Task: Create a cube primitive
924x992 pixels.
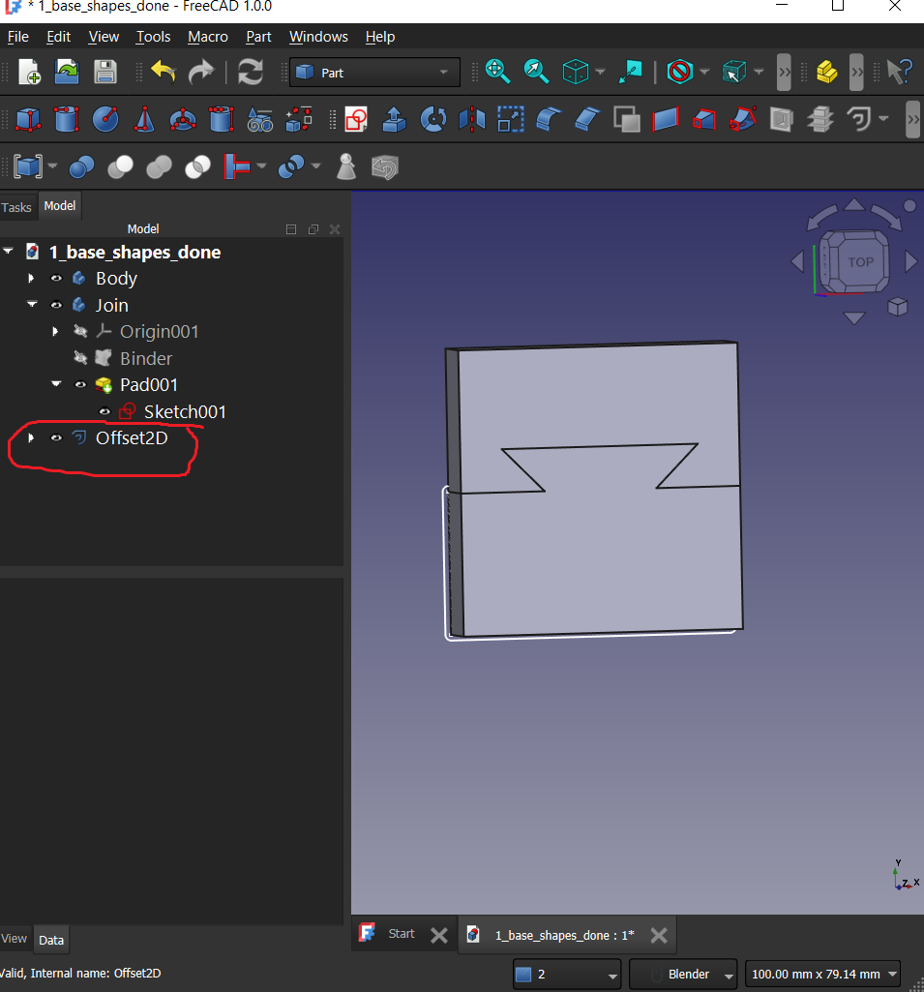Action: (x=27, y=119)
